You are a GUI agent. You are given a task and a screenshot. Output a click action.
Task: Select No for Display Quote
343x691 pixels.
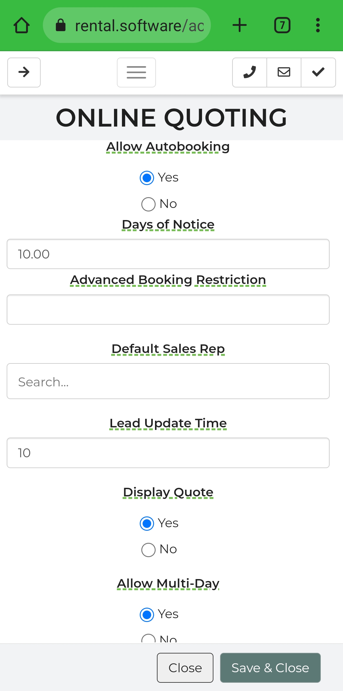click(x=148, y=550)
